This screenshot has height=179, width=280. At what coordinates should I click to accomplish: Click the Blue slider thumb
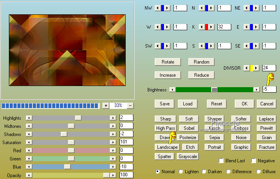67,167
